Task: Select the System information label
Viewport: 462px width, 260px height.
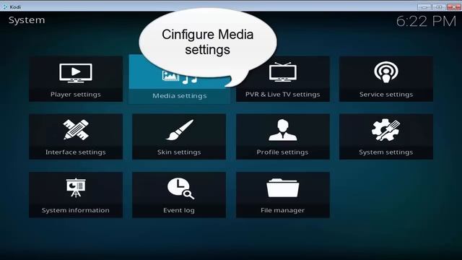Action: pos(76,210)
